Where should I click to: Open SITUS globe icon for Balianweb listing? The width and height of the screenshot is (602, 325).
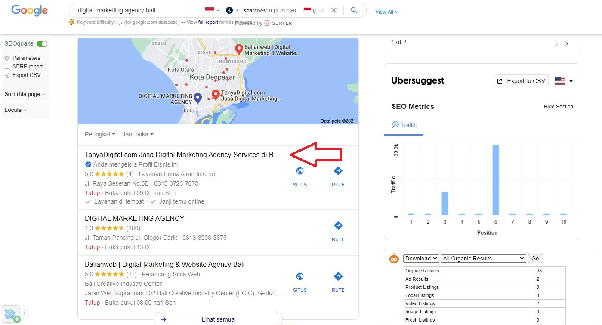300,276
